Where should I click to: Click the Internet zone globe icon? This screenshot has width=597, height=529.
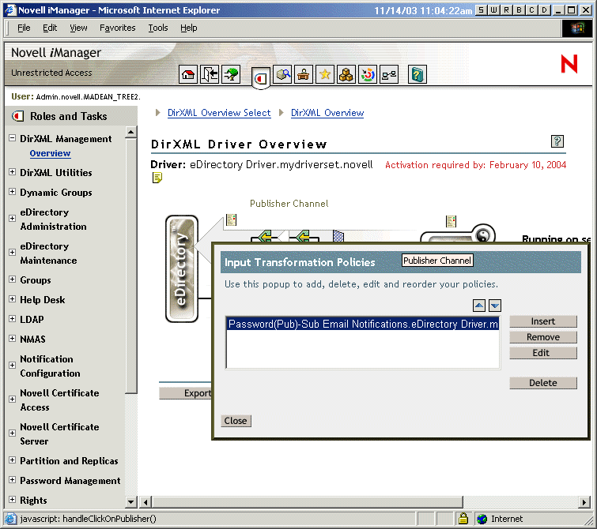pos(482,519)
